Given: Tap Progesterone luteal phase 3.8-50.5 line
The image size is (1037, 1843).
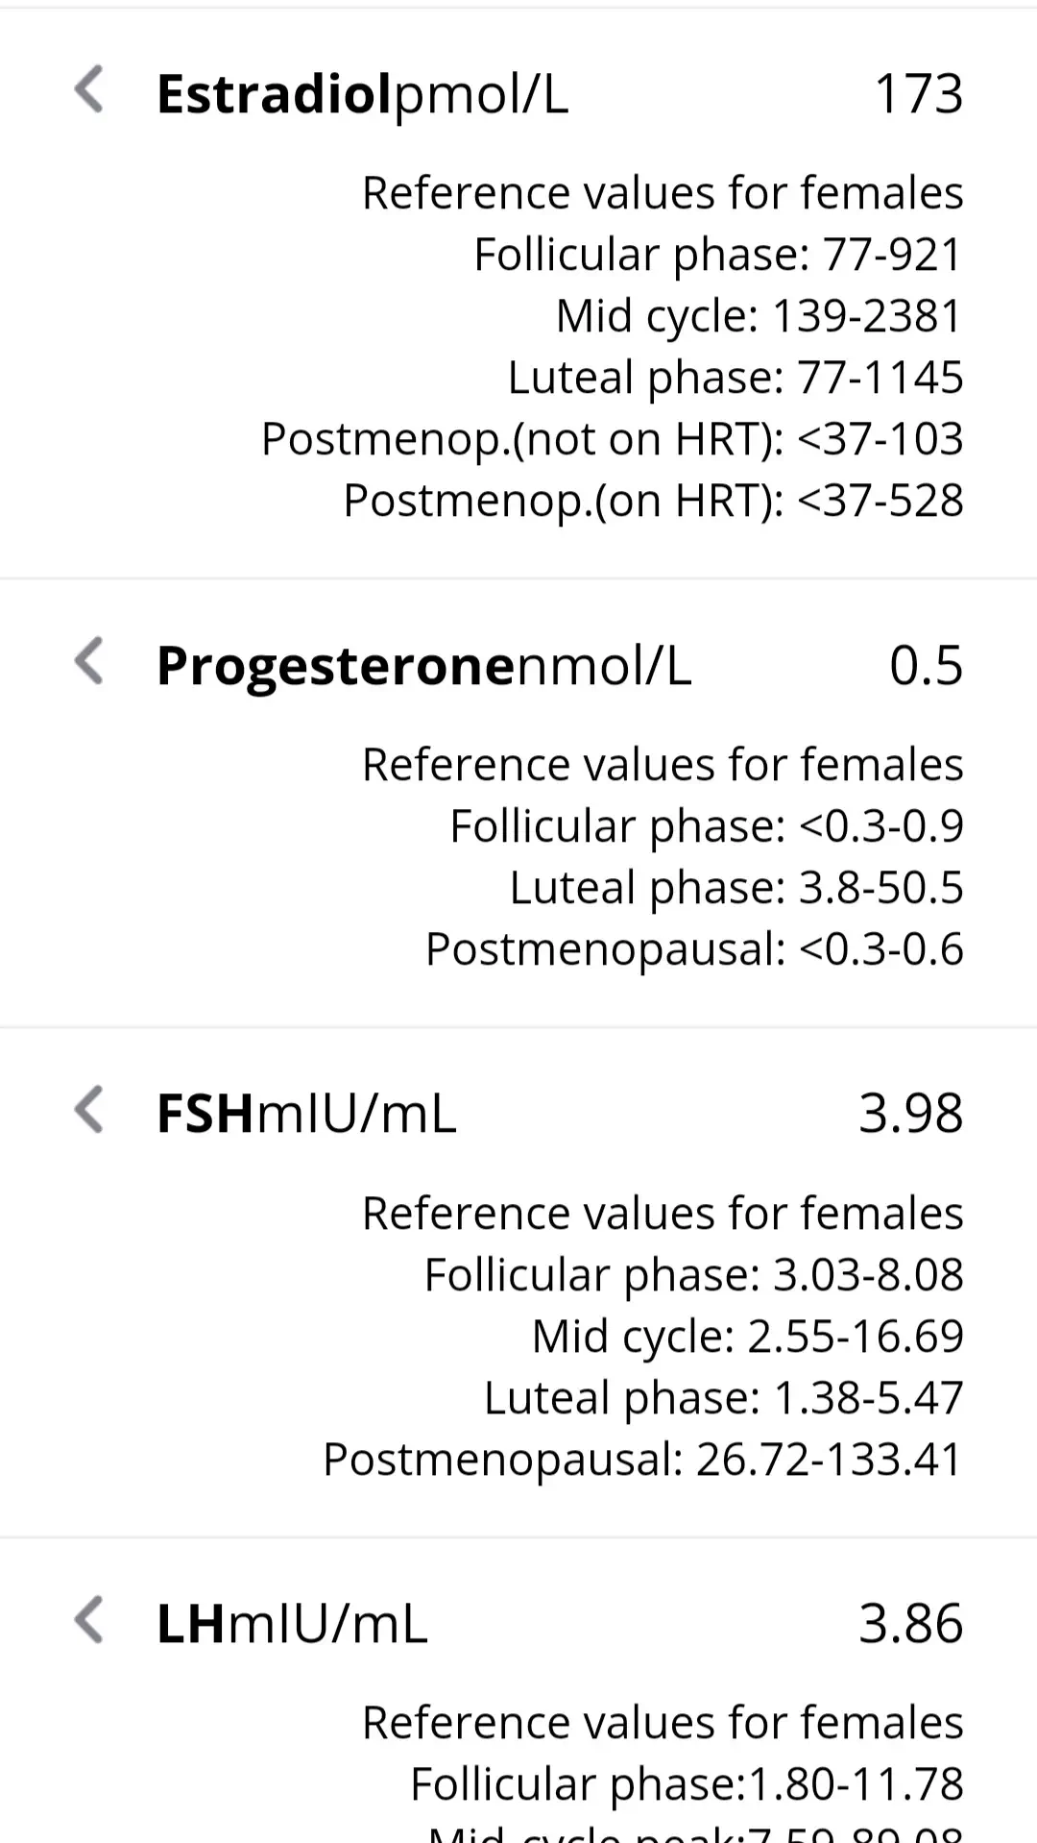Looking at the screenshot, I should (x=736, y=888).
